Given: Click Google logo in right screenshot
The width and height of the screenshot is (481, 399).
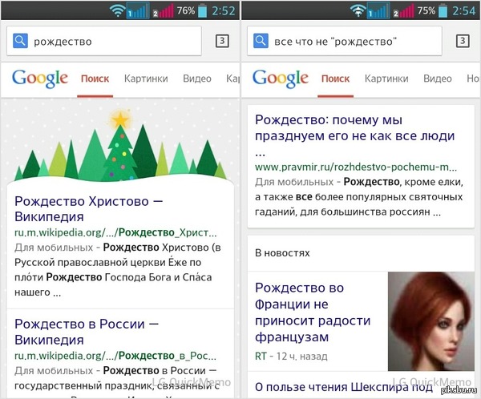Looking at the screenshot, I should click(281, 79).
